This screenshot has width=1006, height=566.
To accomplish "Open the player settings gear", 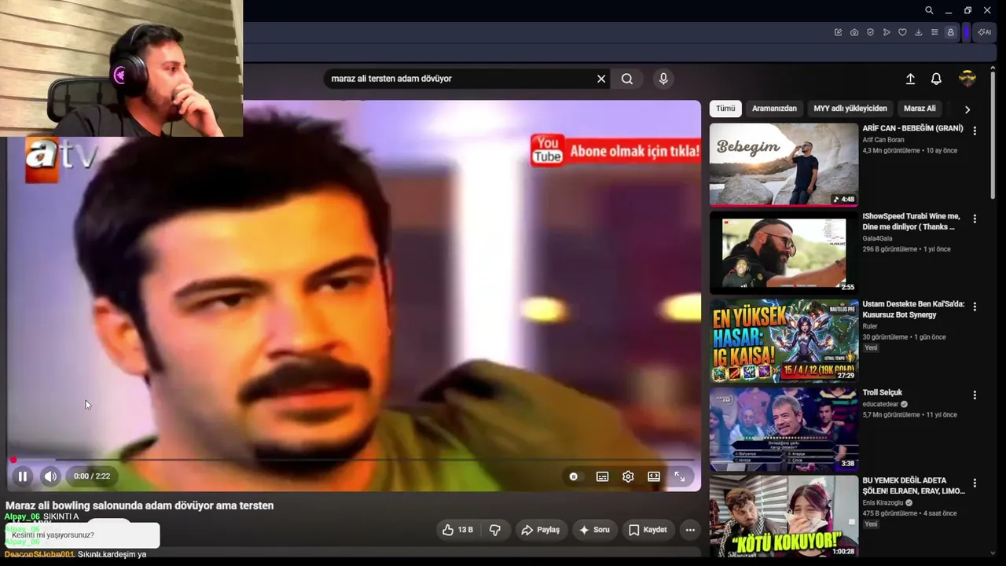I will (628, 476).
